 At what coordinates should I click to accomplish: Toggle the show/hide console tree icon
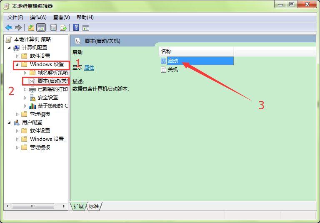(41, 27)
